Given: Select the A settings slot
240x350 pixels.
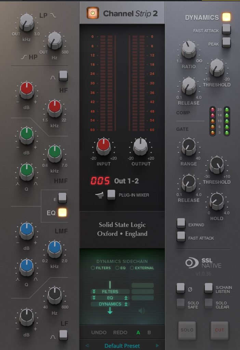Looking at the screenshot, I should pos(138,332).
